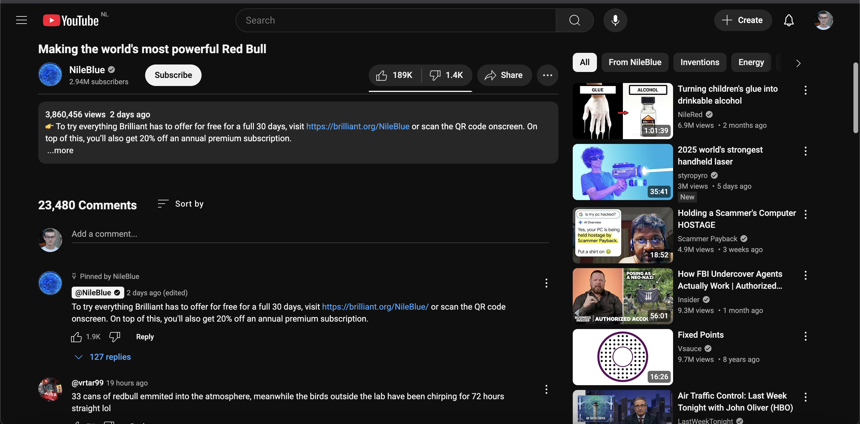Click the Add a comment field

pos(310,234)
